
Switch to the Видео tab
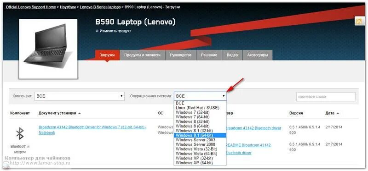tap(232, 55)
